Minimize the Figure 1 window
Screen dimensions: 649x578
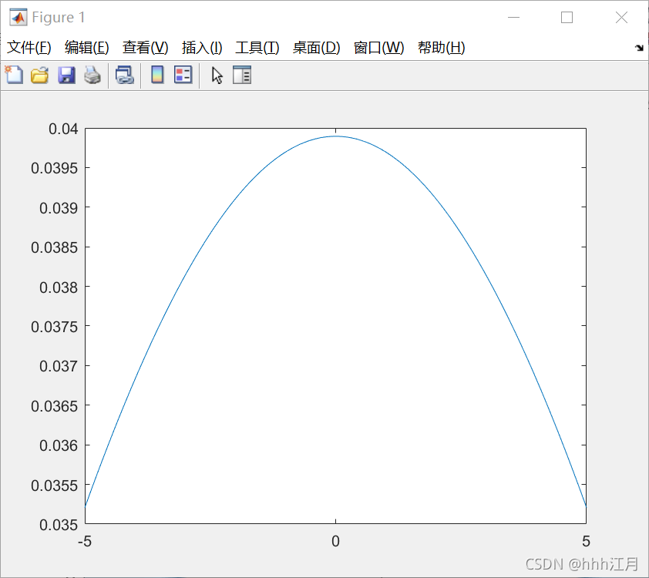pos(513,18)
